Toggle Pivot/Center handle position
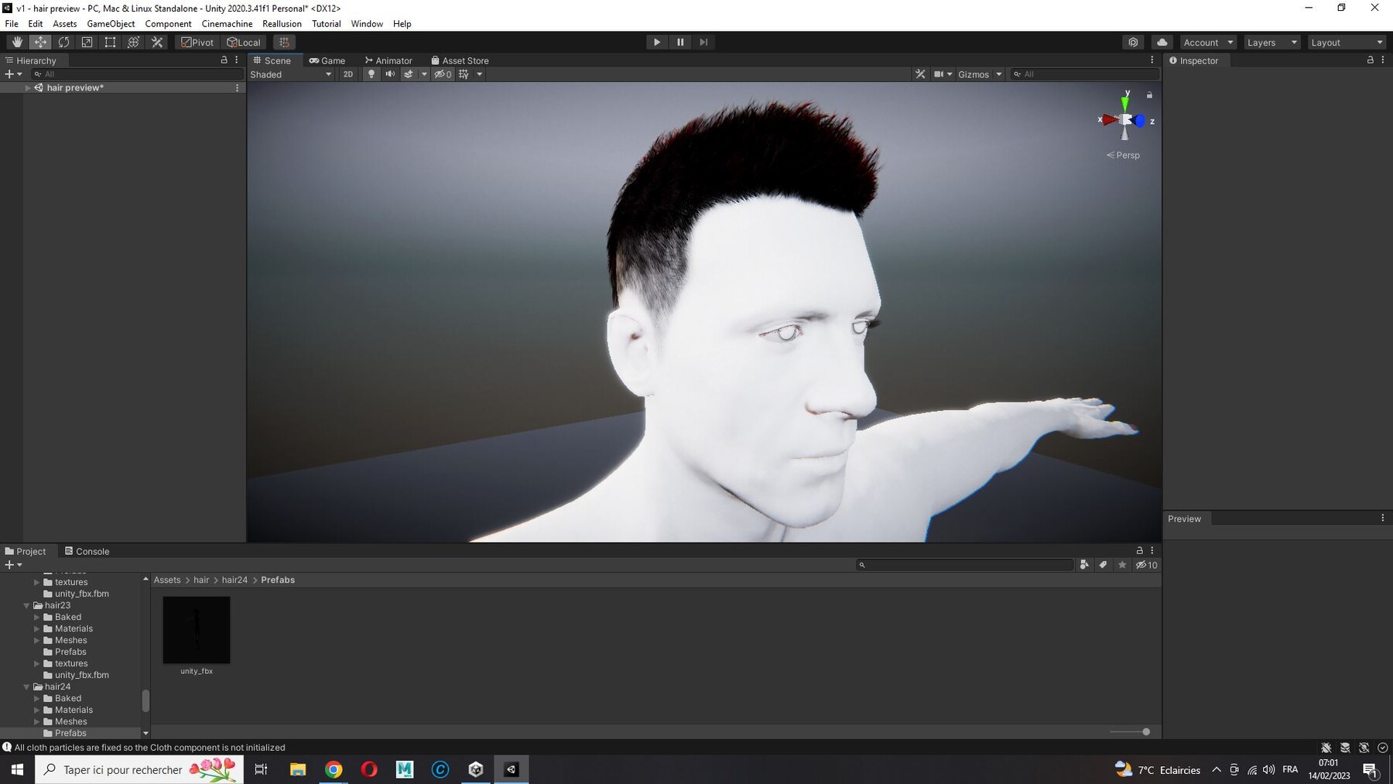The image size is (1393, 784). [x=197, y=43]
